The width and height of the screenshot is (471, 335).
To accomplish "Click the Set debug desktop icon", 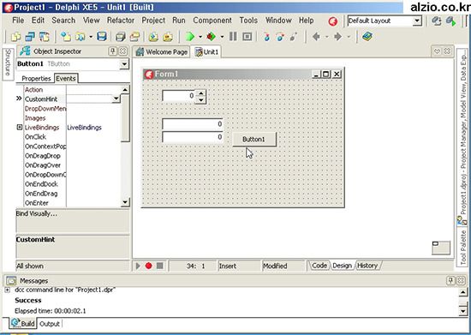I will pyautogui.click(x=450, y=21).
